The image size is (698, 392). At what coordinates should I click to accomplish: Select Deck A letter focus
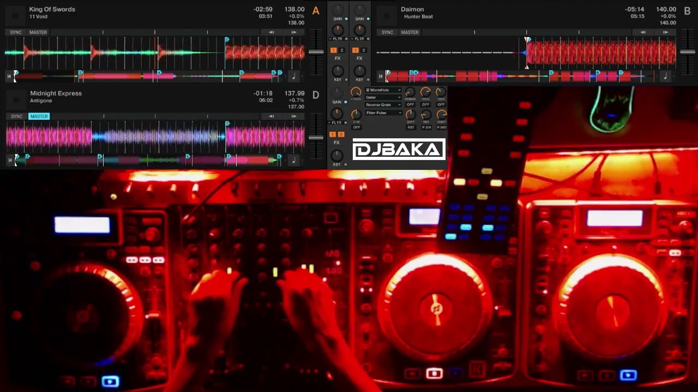pos(316,10)
